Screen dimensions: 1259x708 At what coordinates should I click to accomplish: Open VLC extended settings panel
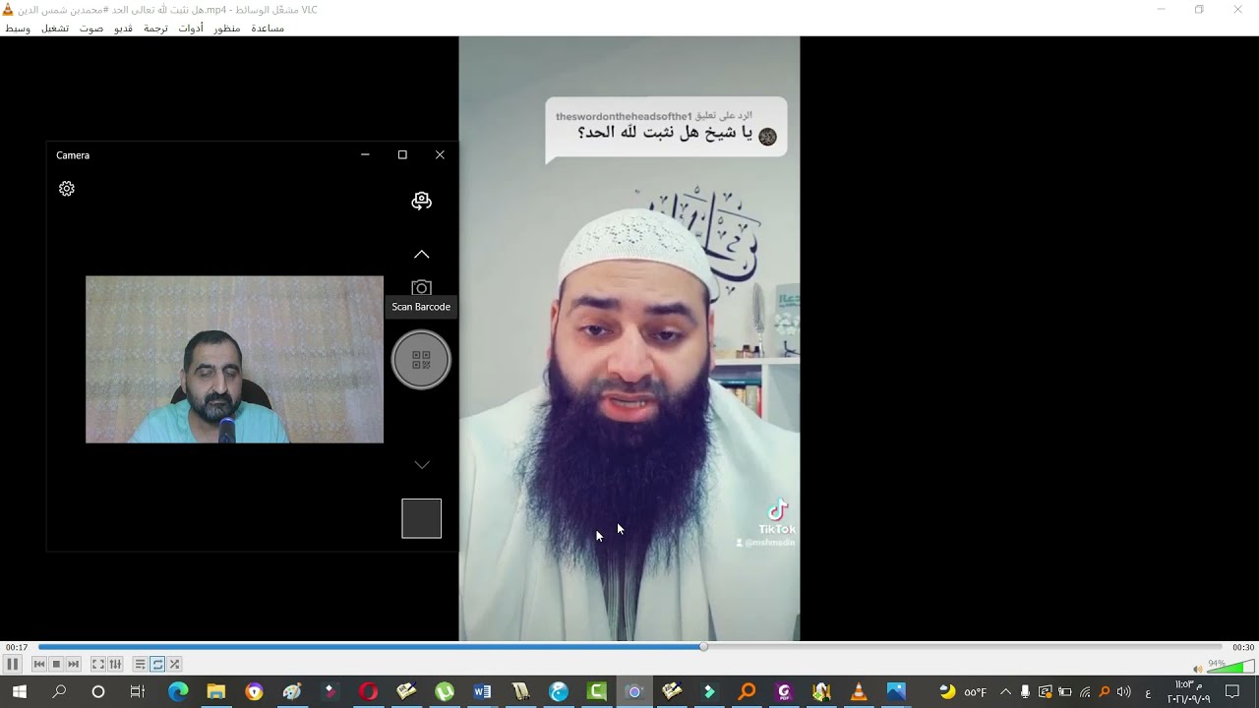115,665
